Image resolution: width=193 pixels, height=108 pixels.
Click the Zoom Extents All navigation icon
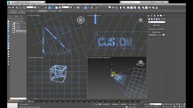point(184,104)
